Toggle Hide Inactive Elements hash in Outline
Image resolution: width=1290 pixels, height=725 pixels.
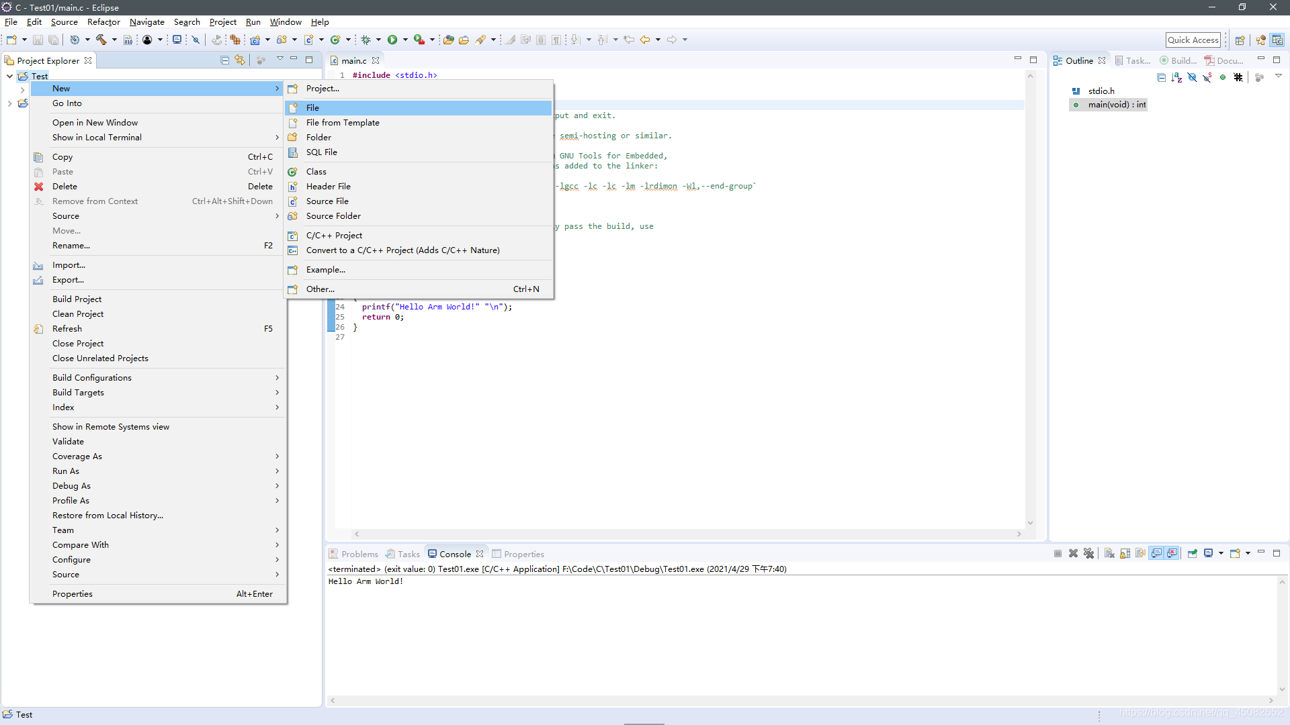(1238, 77)
